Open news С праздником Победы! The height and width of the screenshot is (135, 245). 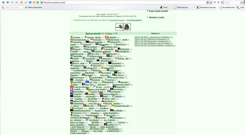(153, 37)
